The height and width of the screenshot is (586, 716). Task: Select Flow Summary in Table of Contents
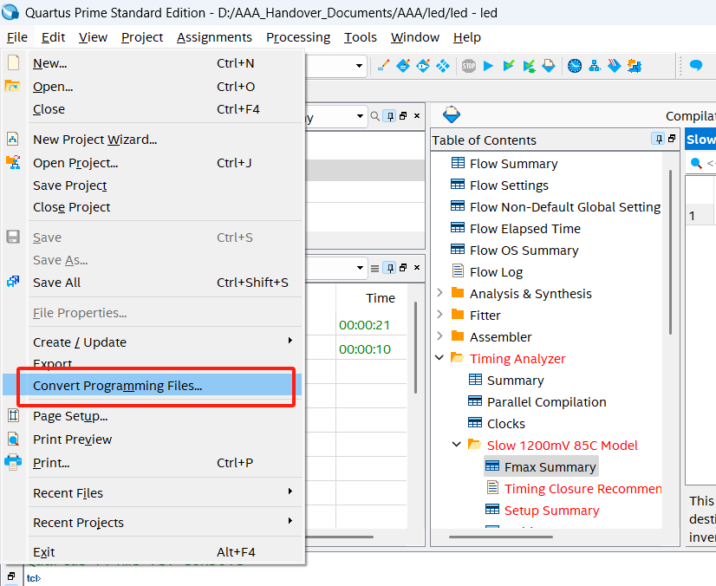click(513, 164)
